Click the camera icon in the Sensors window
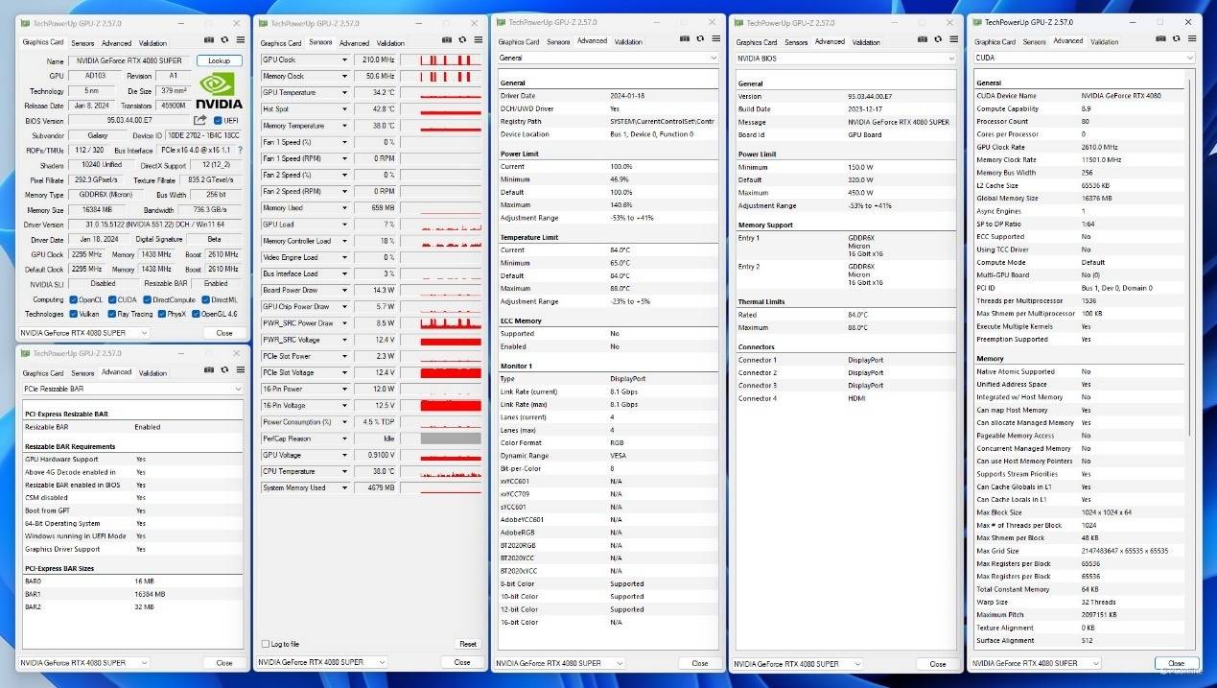The height and width of the screenshot is (688, 1217). pyautogui.click(x=447, y=41)
